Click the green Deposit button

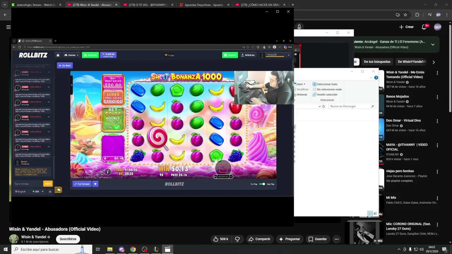(230, 55)
